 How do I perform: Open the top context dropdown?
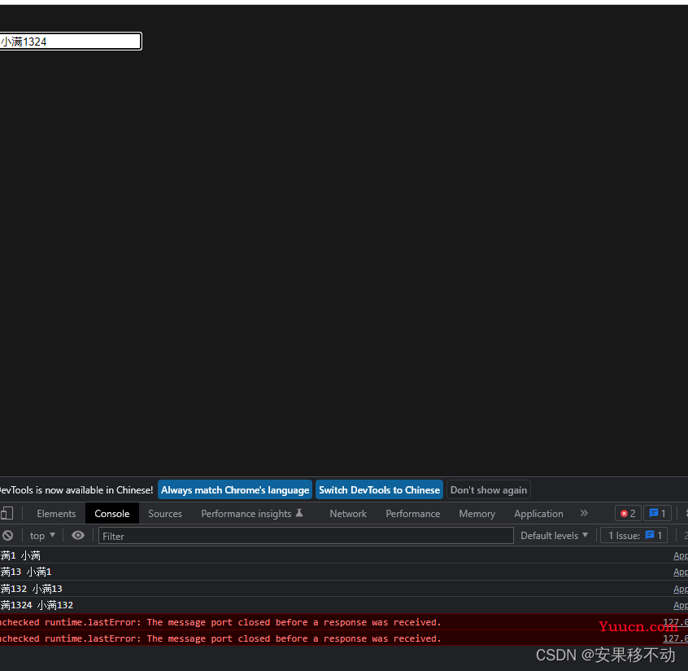point(42,536)
